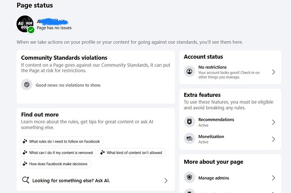Expand the Monetization row chevron
The height and width of the screenshot is (193, 291).
pos(273,139)
